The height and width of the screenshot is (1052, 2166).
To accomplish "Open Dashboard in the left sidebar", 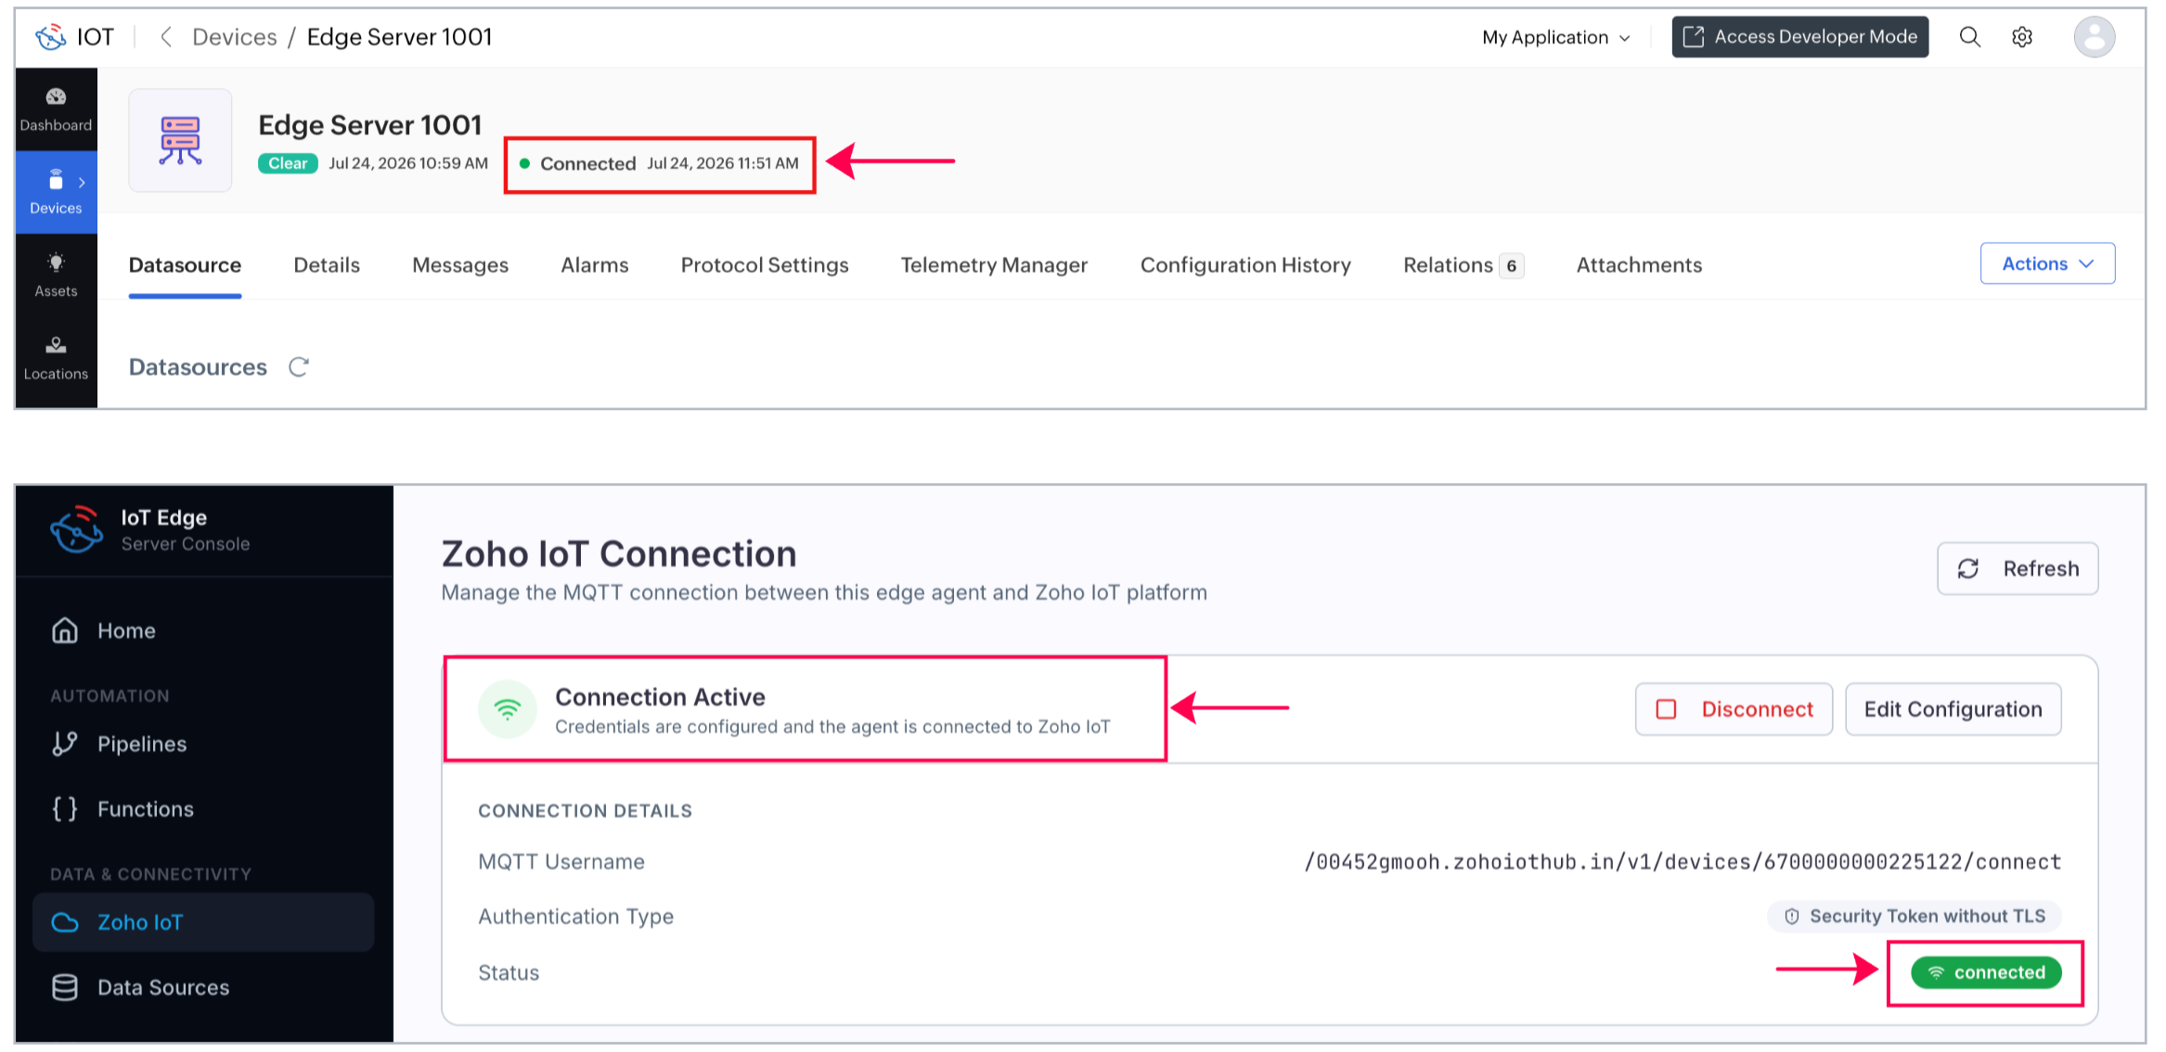I will [56, 109].
